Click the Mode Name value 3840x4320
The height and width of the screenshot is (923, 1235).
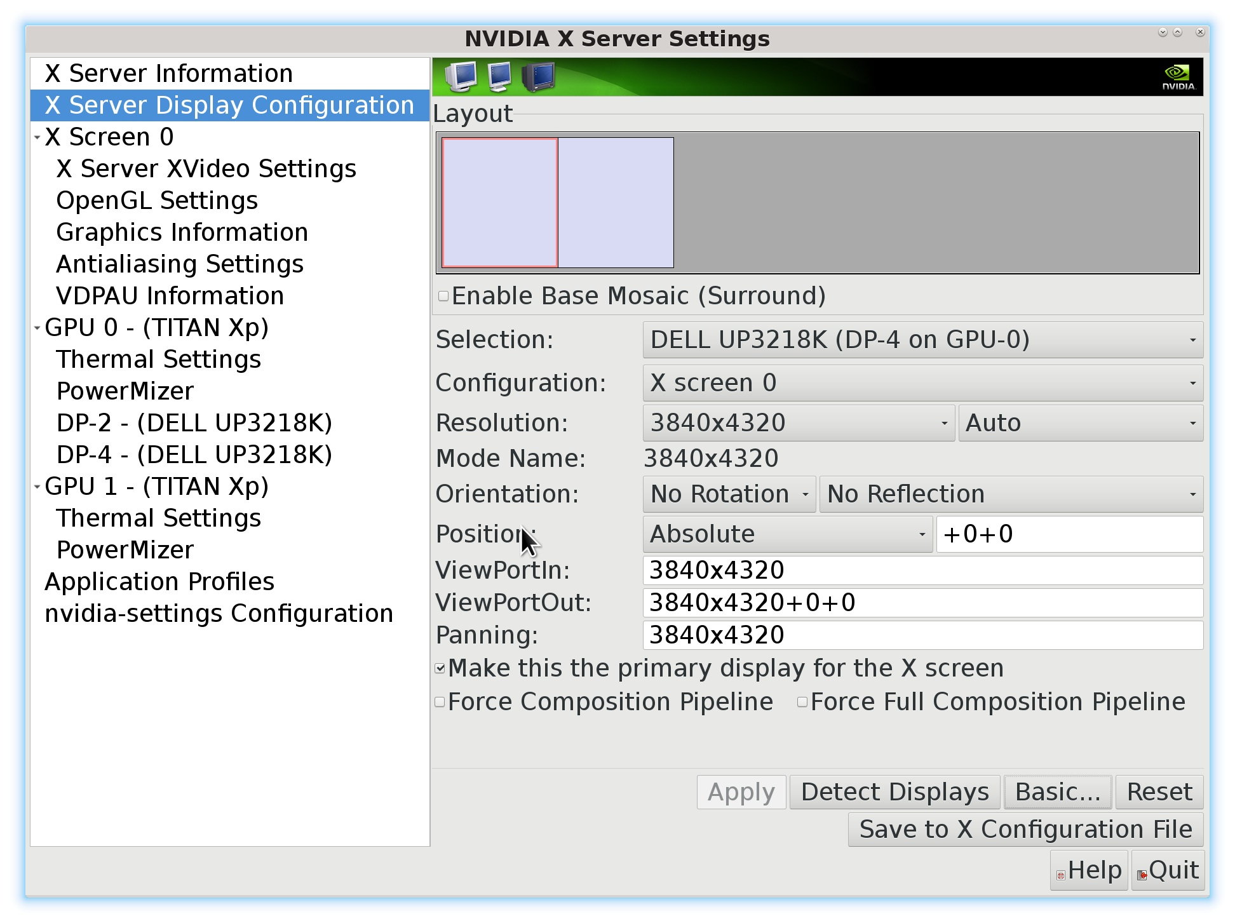[x=711, y=459]
